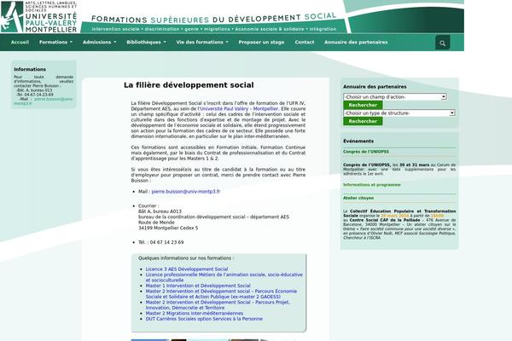Image resolution: width=512 pixels, height=341 pixels.
Task: Open Proposer un stage page
Action: pyautogui.click(x=261, y=42)
